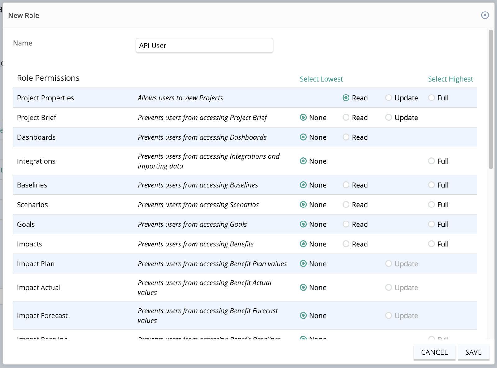Close the New Role dialog
Screen dimensions: 497x368
coord(485,15)
